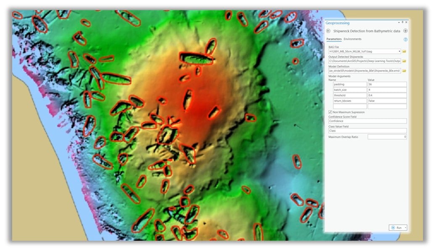Image resolution: width=436 pixels, height=250 pixels.
Task: Click the add (plus) icon beside tool title
Action: pos(405,31)
